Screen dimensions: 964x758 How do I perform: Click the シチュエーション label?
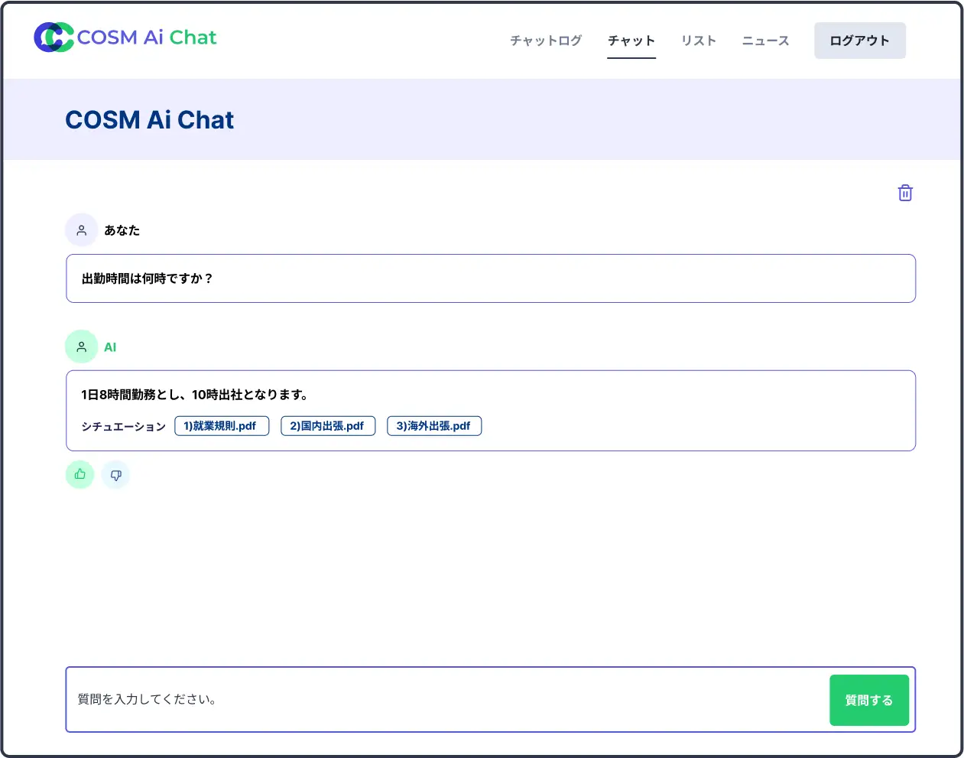pos(124,427)
